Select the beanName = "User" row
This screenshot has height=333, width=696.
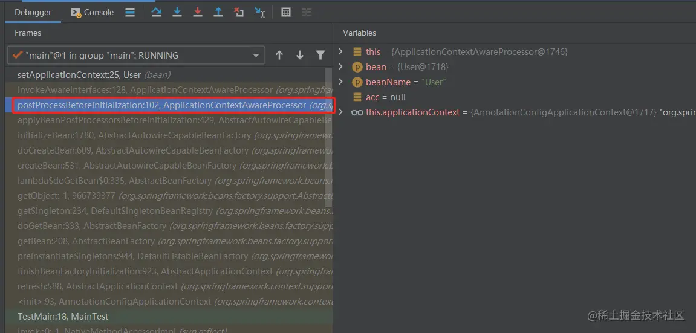(515, 82)
